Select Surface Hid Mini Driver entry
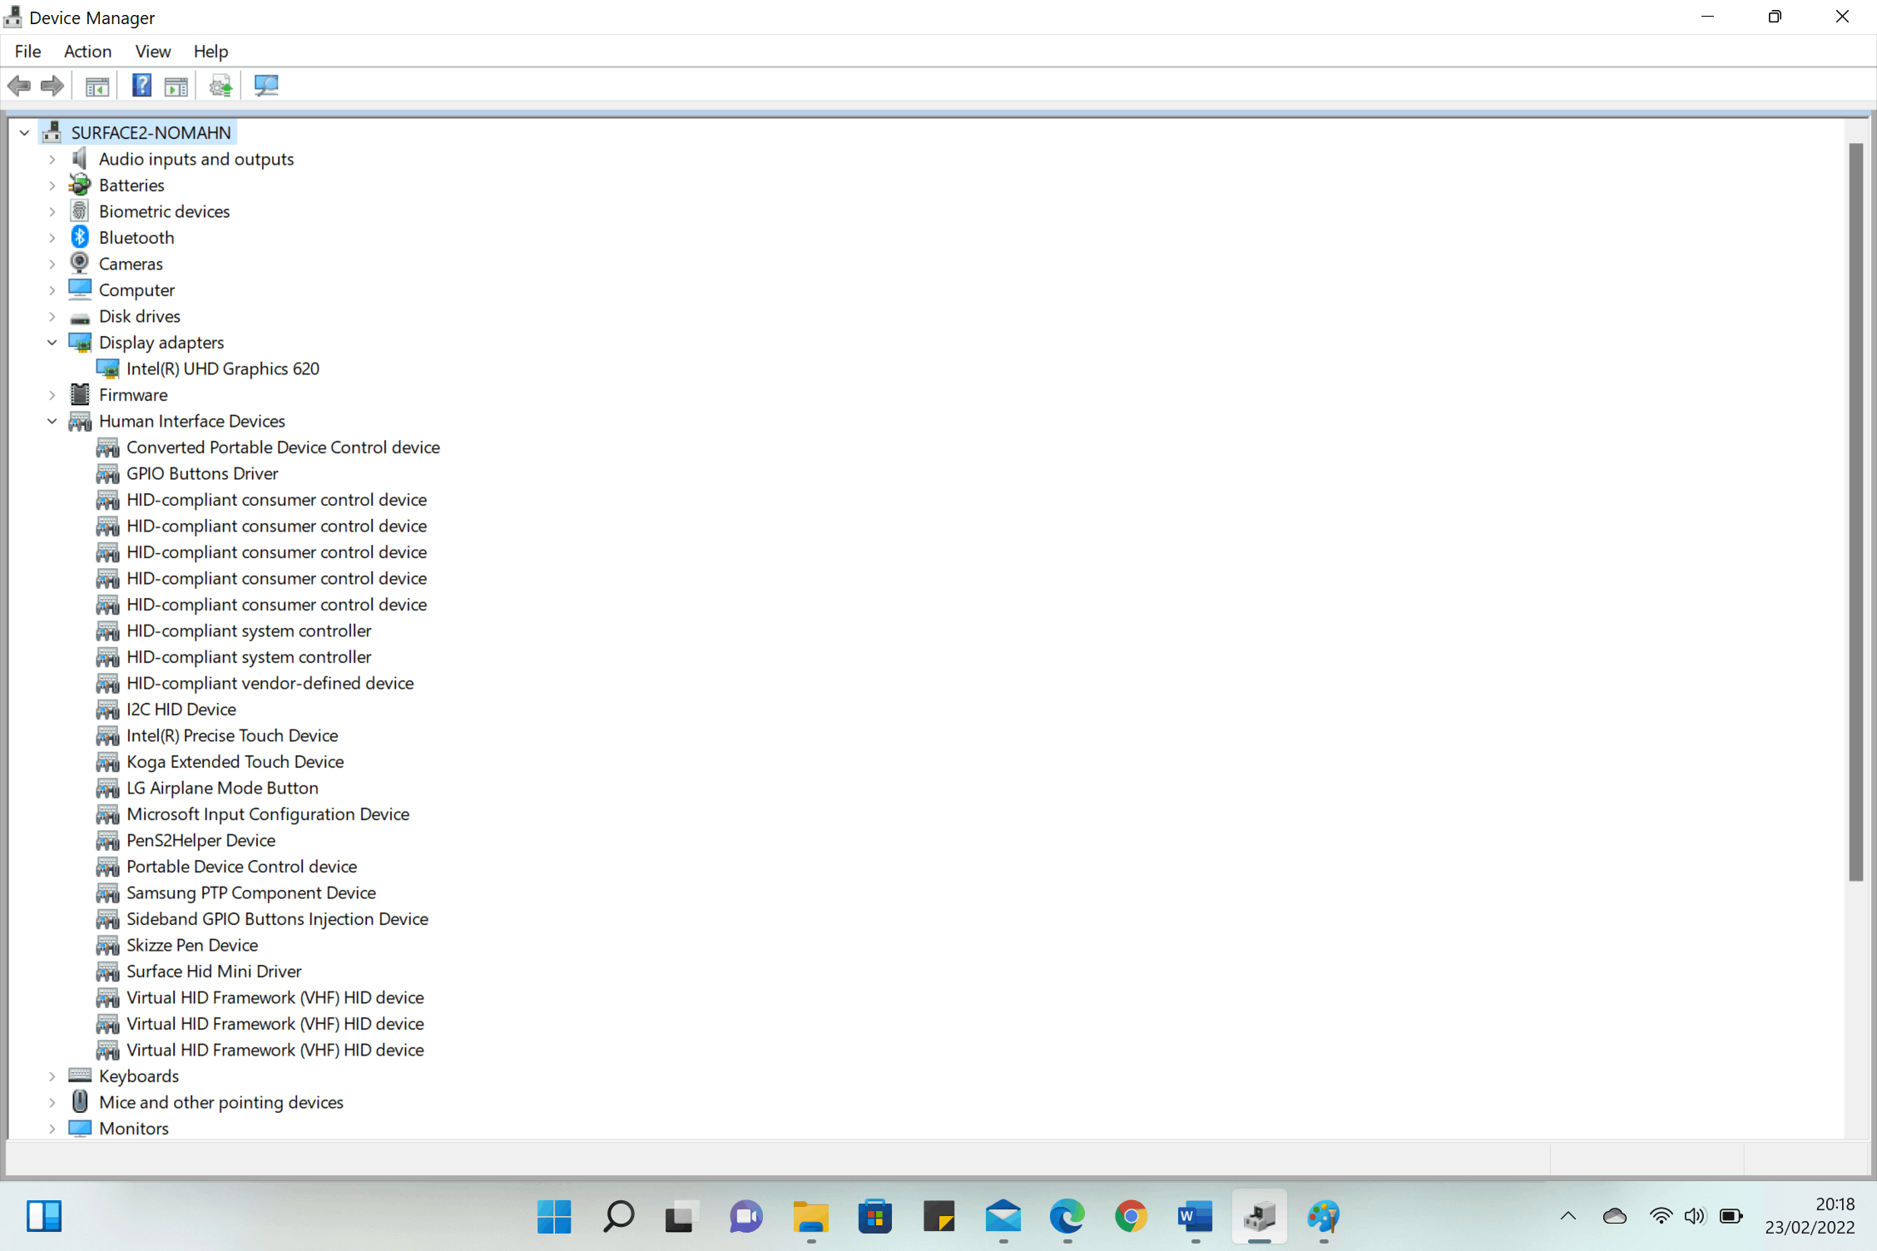 click(x=214, y=972)
